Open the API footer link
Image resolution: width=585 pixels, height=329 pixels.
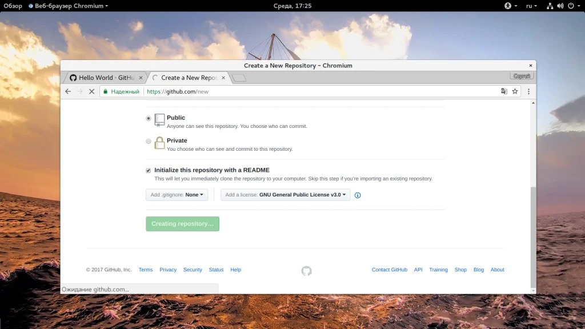click(418, 270)
